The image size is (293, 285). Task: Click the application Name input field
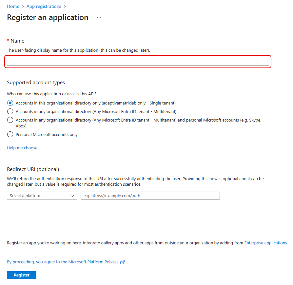138,62
